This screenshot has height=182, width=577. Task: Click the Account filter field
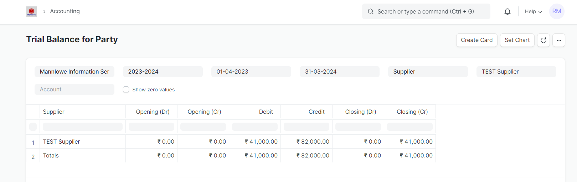coord(74,89)
